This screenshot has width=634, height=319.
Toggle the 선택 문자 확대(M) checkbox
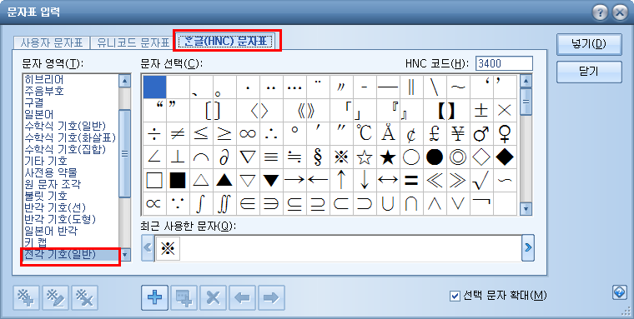click(455, 297)
